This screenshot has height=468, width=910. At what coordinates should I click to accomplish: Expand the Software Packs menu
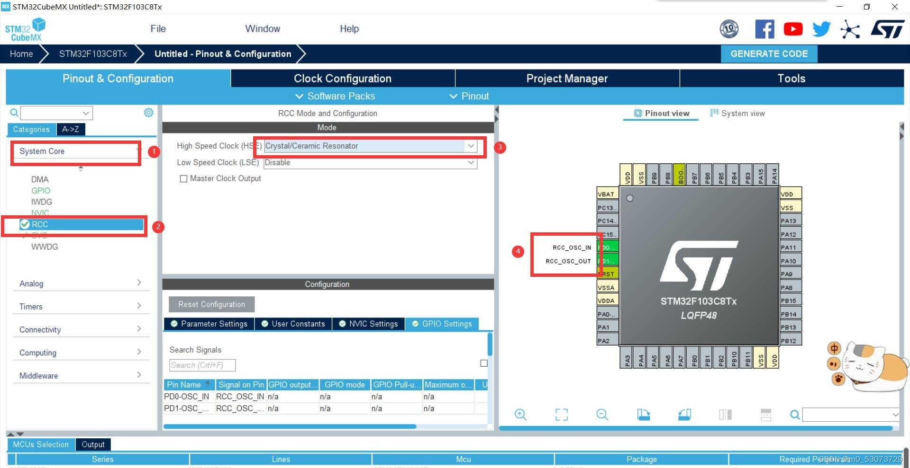tap(335, 96)
